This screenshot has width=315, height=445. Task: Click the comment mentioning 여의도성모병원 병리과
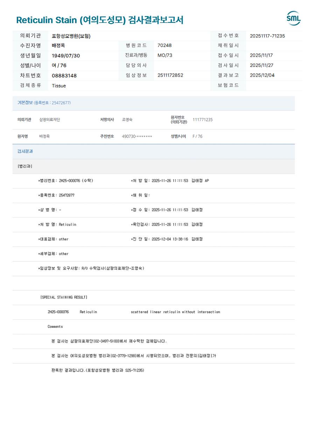134,356
